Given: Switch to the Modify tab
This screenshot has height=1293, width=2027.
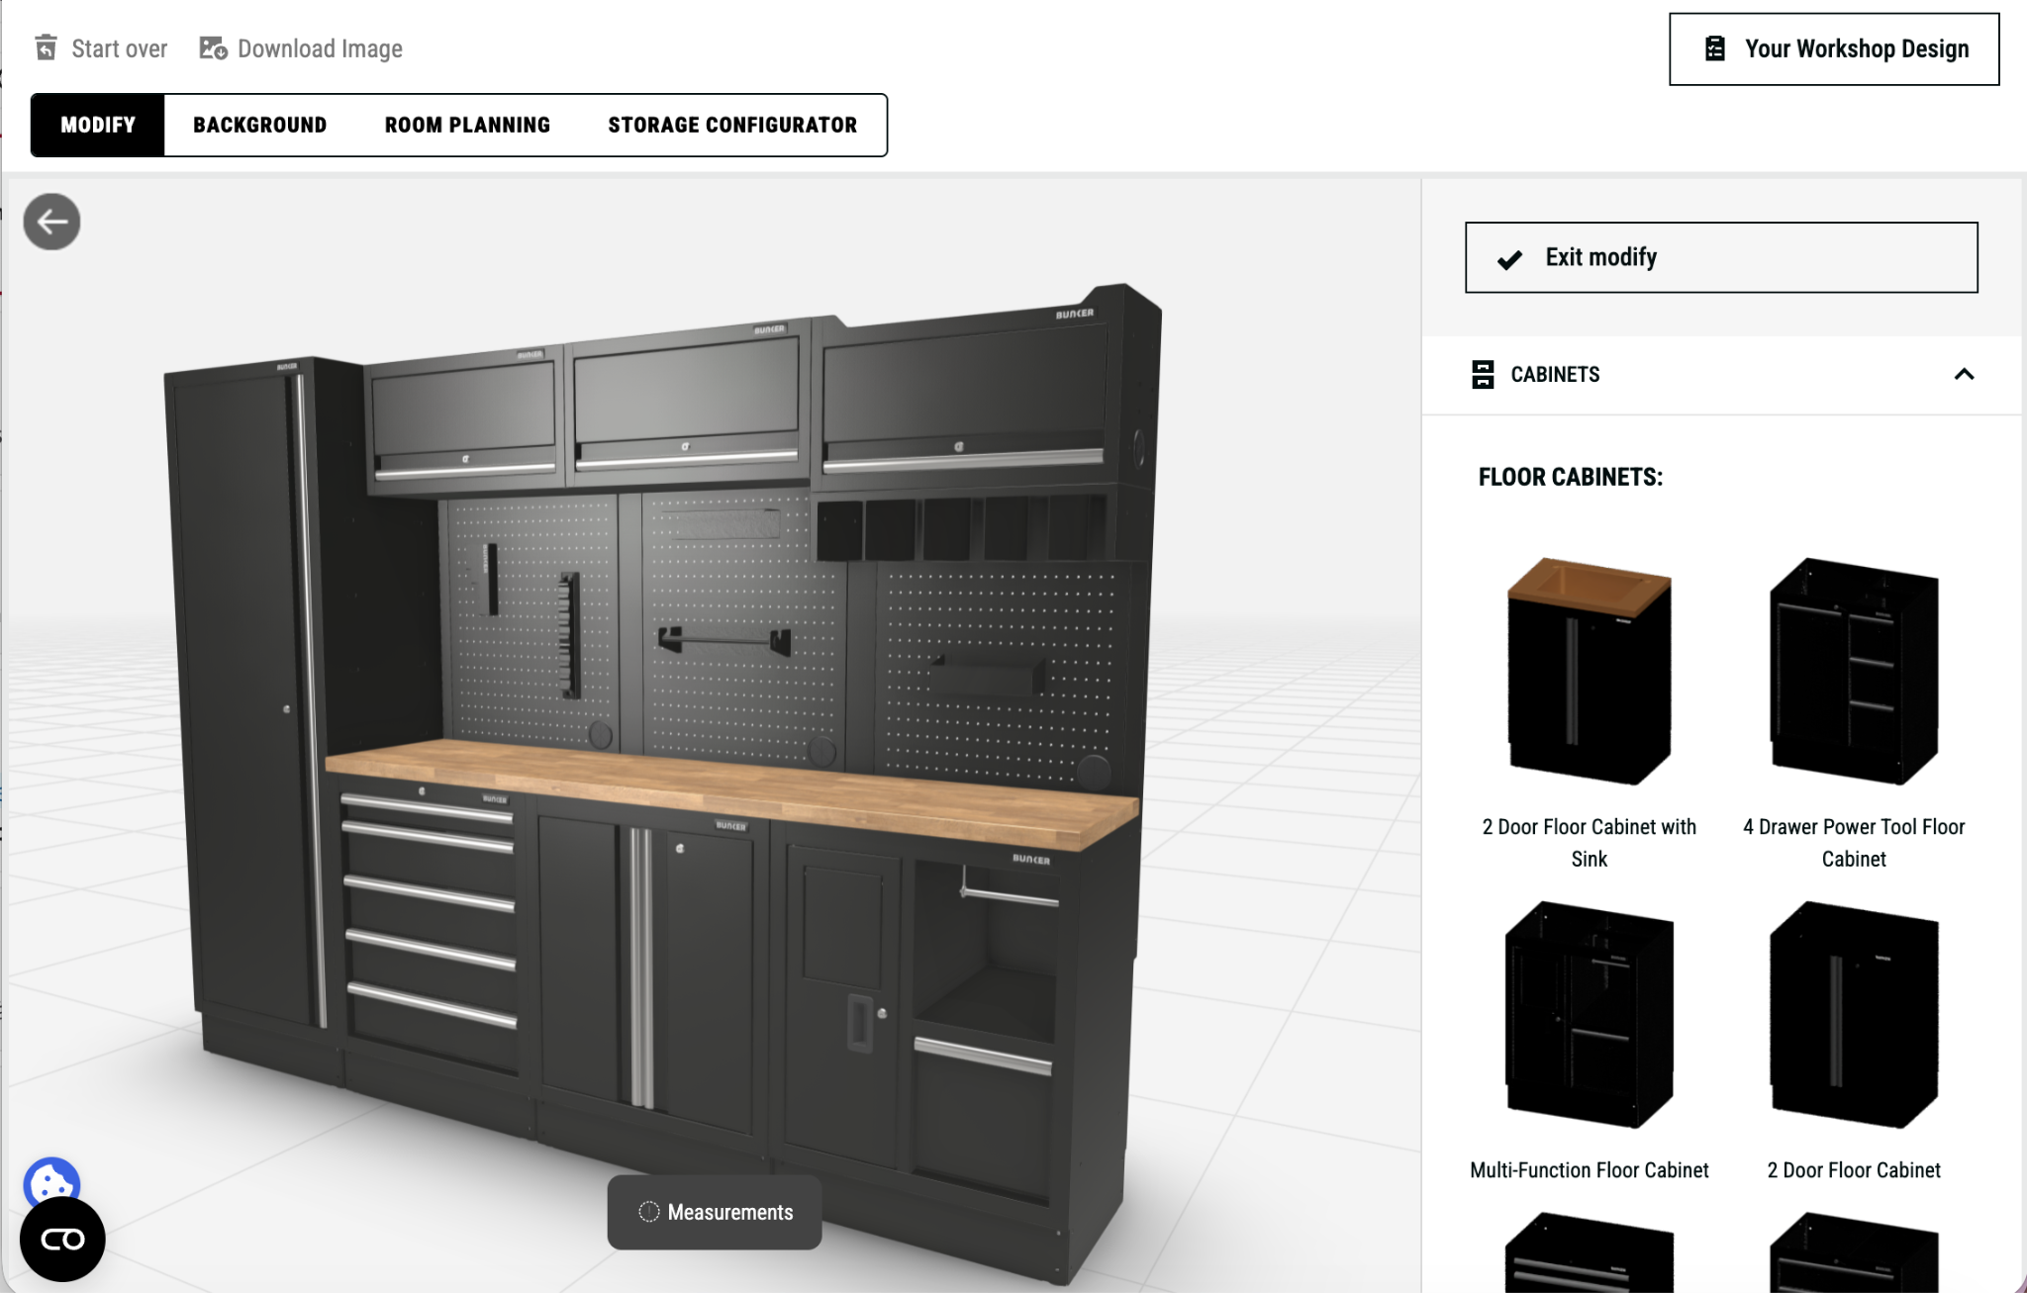Looking at the screenshot, I should click(x=98, y=125).
